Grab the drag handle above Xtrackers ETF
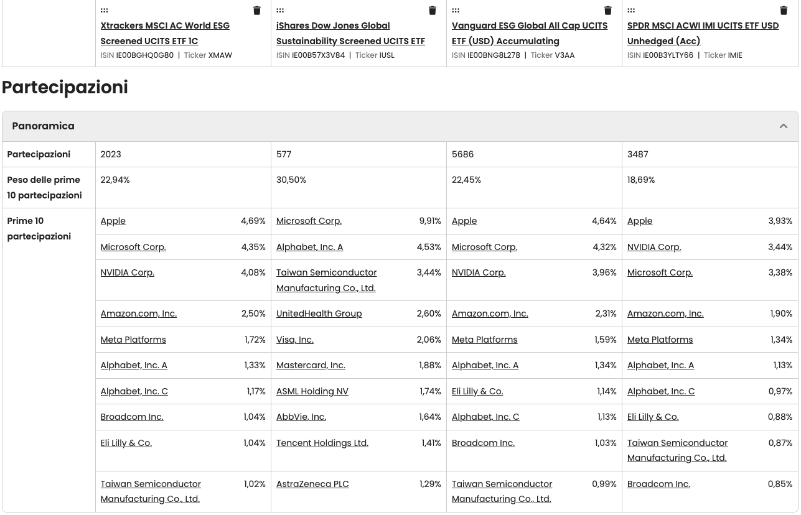Screen dimensions: 801x515 pos(105,11)
